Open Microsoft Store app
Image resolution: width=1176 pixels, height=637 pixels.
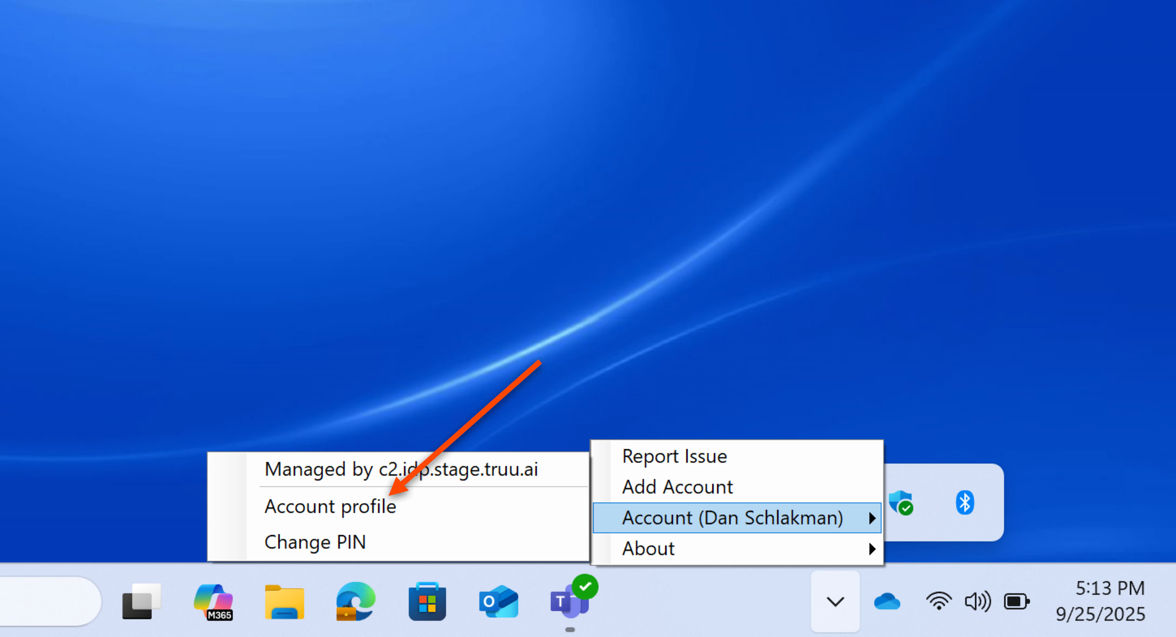(427, 601)
